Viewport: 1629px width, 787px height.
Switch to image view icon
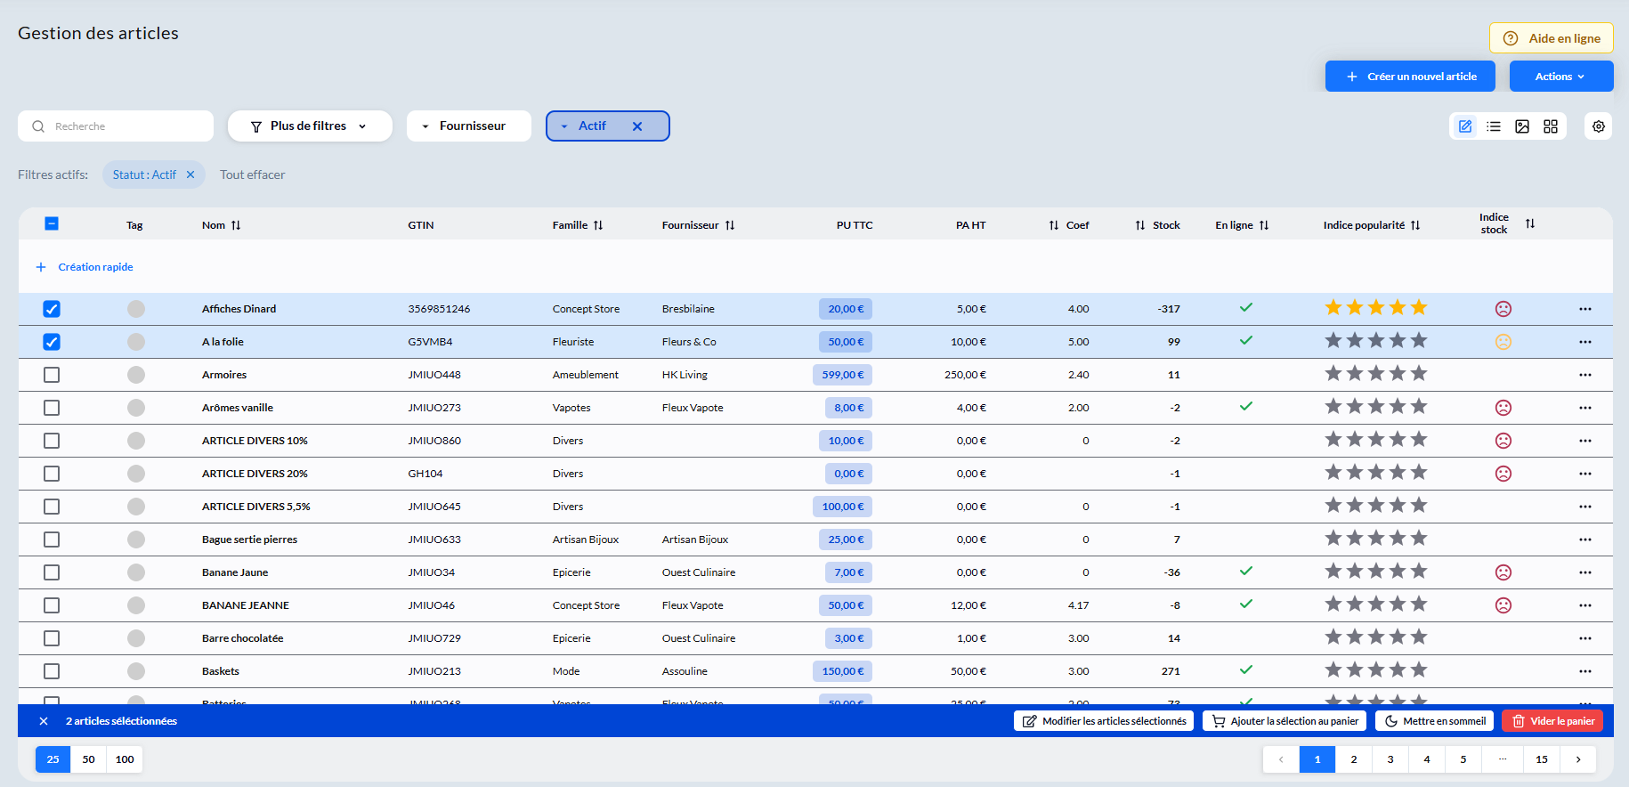1522,126
